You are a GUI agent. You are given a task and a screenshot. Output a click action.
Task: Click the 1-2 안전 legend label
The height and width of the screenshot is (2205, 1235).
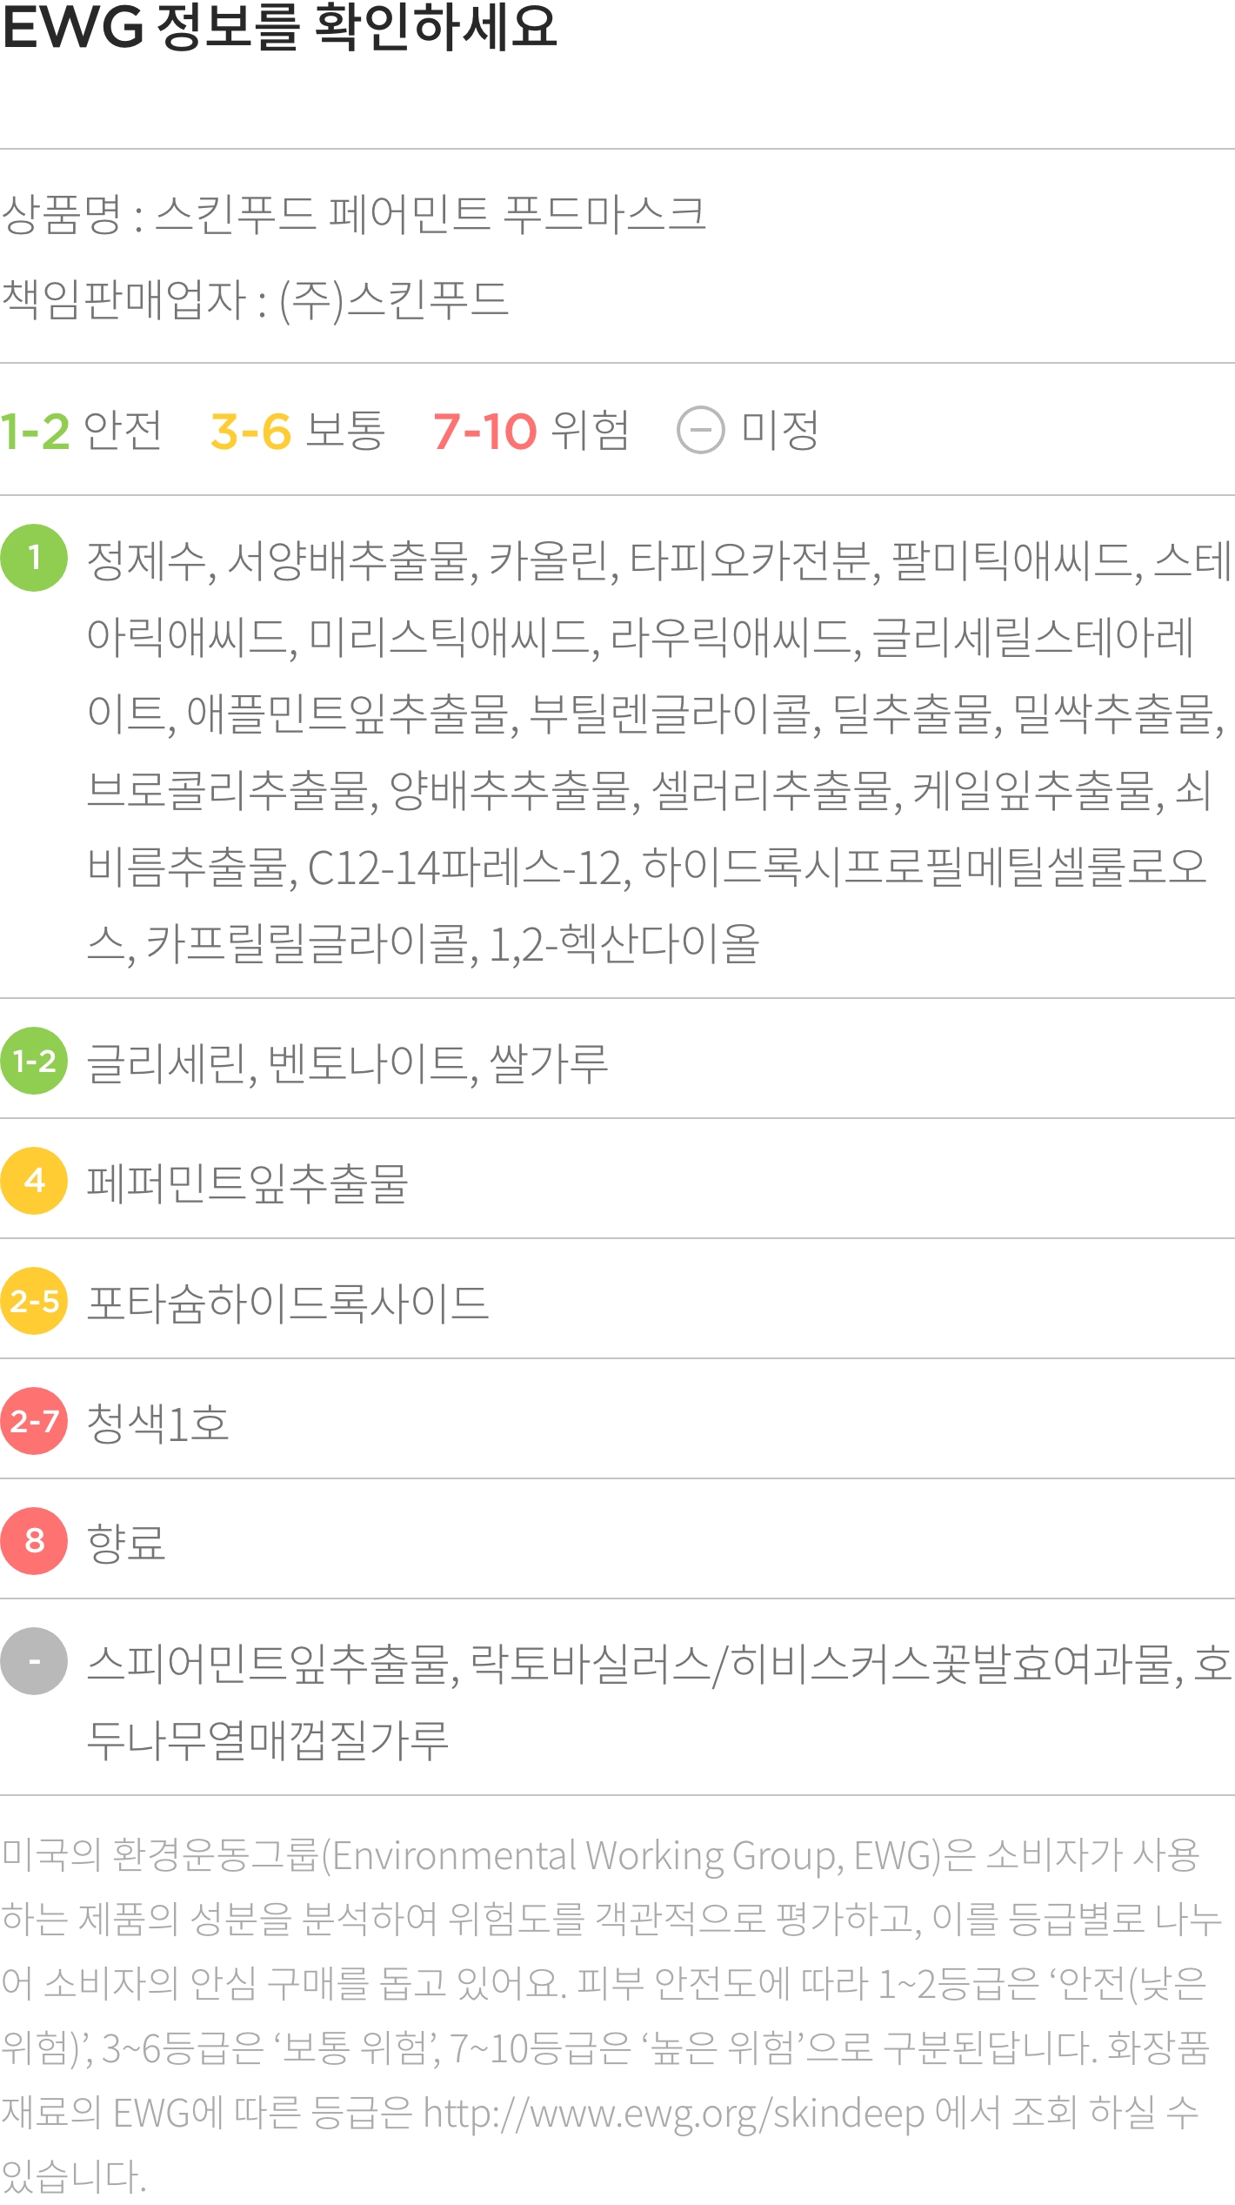tap(81, 431)
